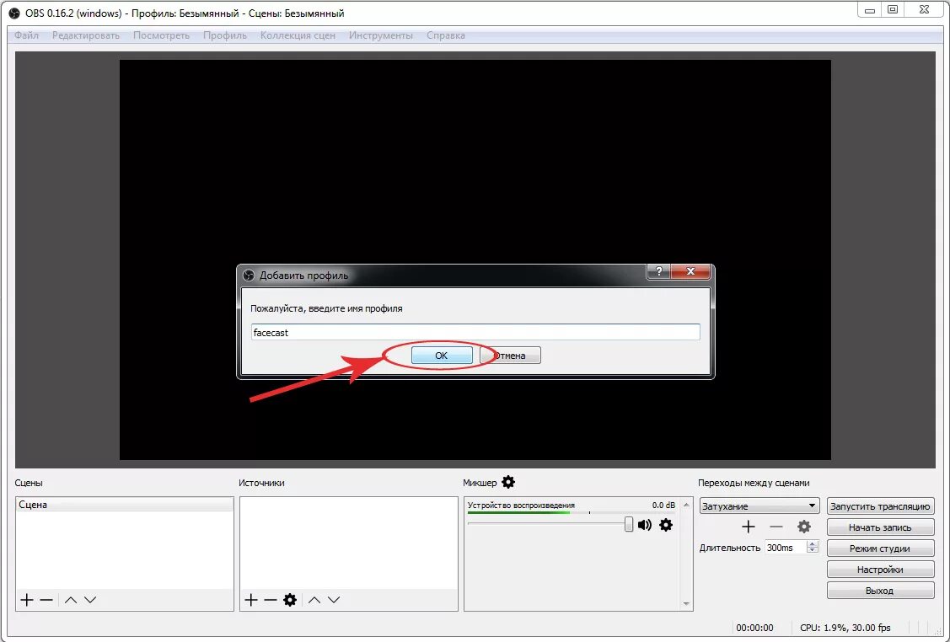Screen dimensions: 950x642
Task: Click the OBS logo in the title bar
Action: tap(14, 13)
